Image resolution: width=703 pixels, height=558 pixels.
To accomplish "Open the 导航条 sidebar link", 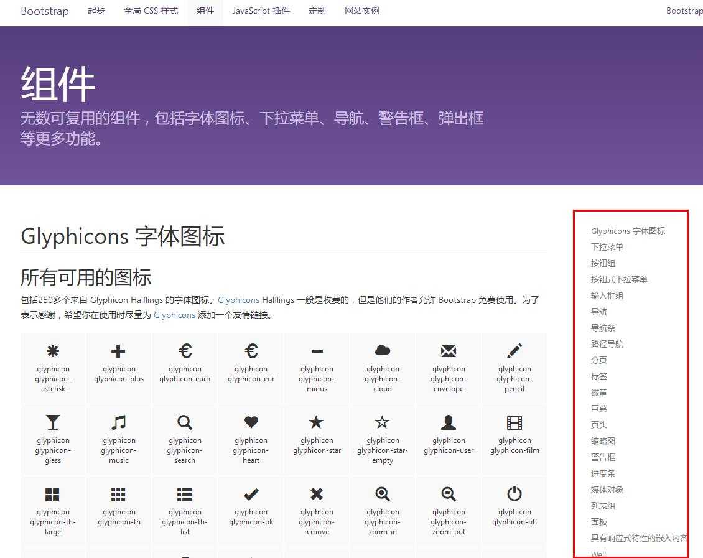I will pos(603,328).
